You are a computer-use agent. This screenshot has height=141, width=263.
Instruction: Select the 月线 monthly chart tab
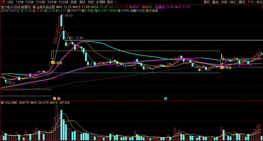(x=91, y=2)
